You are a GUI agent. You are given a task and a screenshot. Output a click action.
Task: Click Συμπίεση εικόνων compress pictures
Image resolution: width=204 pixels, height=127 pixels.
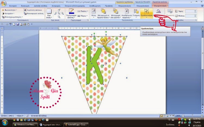coord(33,10)
